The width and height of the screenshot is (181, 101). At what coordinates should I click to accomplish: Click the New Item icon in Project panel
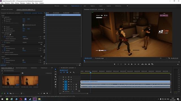coord(47,93)
